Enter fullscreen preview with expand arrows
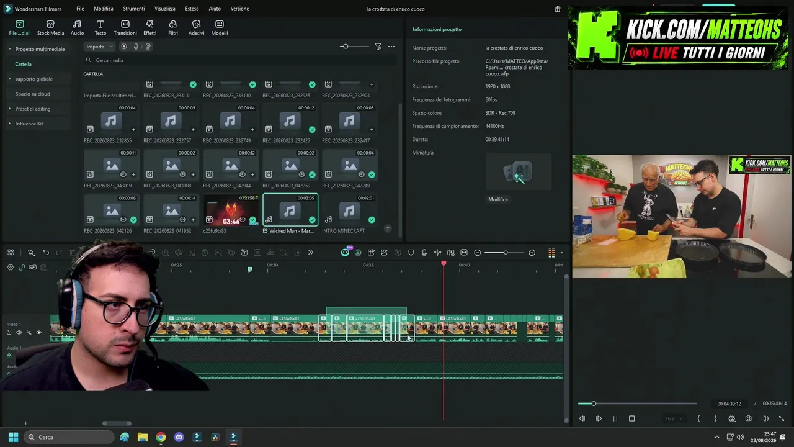The width and height of the screenshot is (794, 447). click(781, 418)
